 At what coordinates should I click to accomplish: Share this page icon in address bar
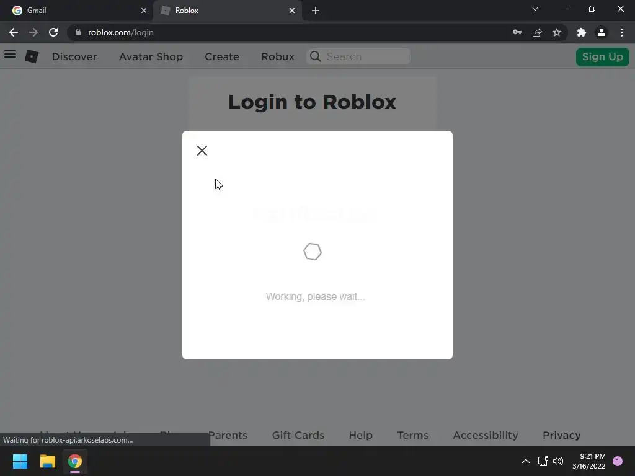click(x=537, y=32)
